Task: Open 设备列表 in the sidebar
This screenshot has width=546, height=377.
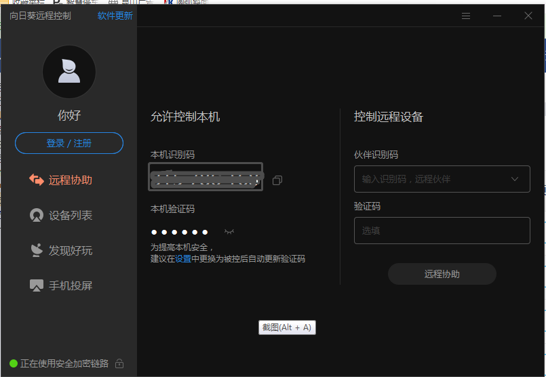Action: point(60,215)
